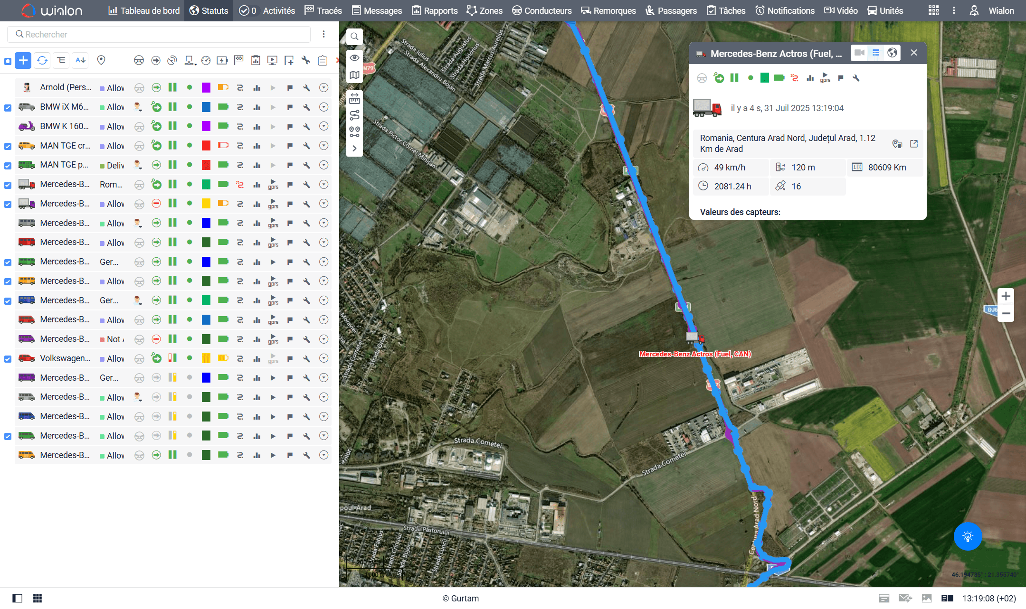Image resolution: width=1026 pixels, height=609 pixels.
Task: Expand BMW K 160 row actions dropdown
Action: pos(324,126)
